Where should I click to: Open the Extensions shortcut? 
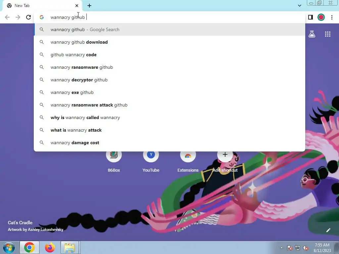(188, 161)
